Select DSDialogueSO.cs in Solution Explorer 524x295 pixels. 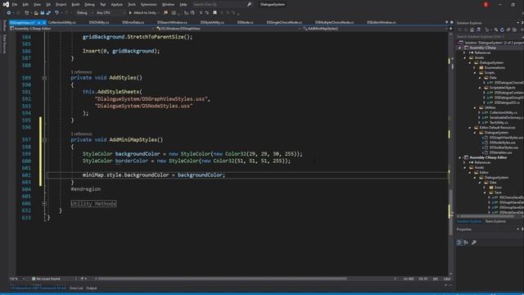pos(507,102)
